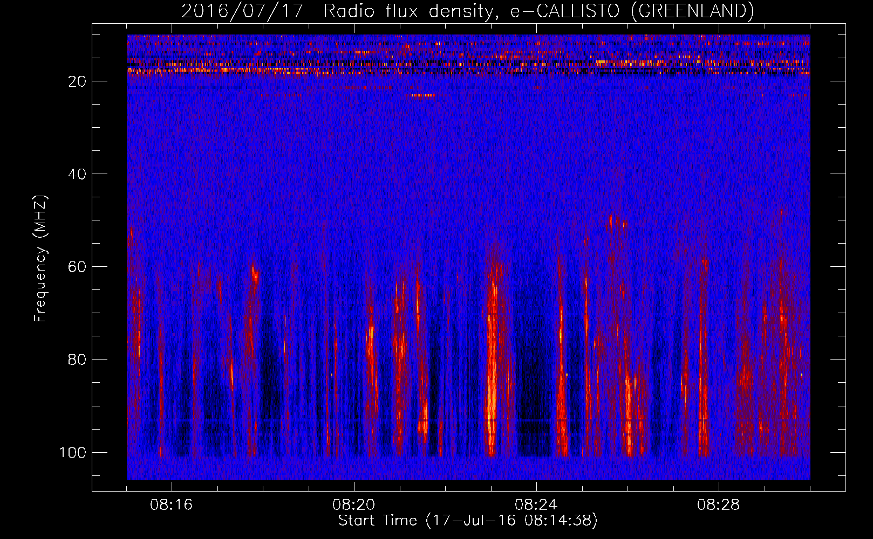Click the plot title mentioning e-CALLISTO (GREENLAND)
This screenshot has width=873, height=539.
467,11
